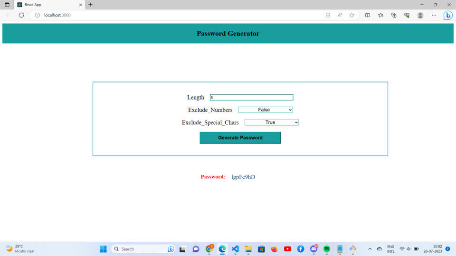
Task: Open a new browser tab
Action: pyautogui.click(x=90, y=5)
